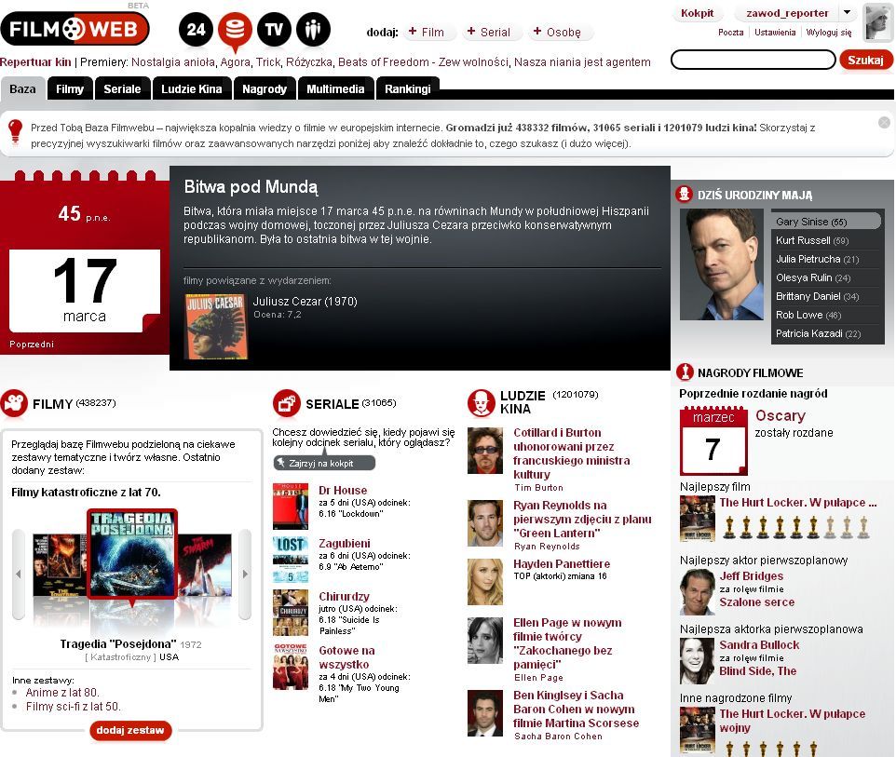Go to Poprzedni calendar day
Screen dimensions: 896x757
(32, 344)
